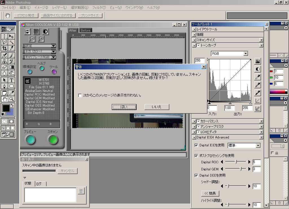Click いいえ button in warning dialog

tap(157, 107)
